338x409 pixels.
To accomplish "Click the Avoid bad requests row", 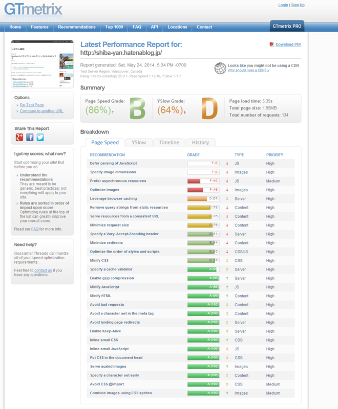I will coord(191,305).
